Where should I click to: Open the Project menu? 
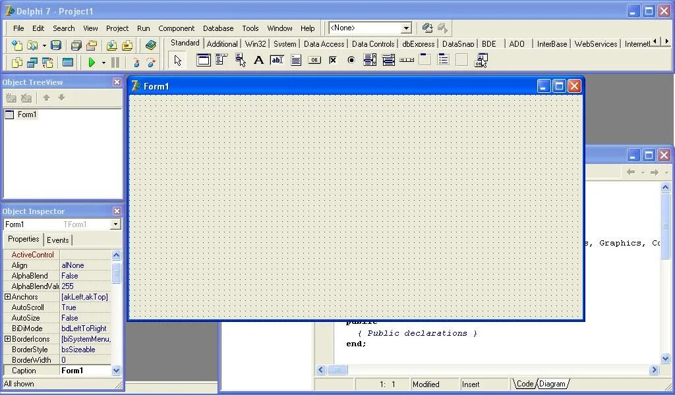tap(117, 28)
